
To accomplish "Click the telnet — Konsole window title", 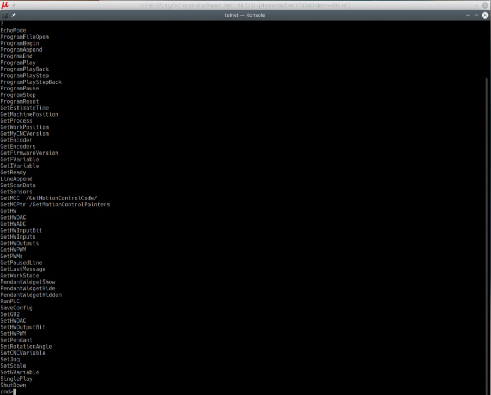I will coord(245,15).
